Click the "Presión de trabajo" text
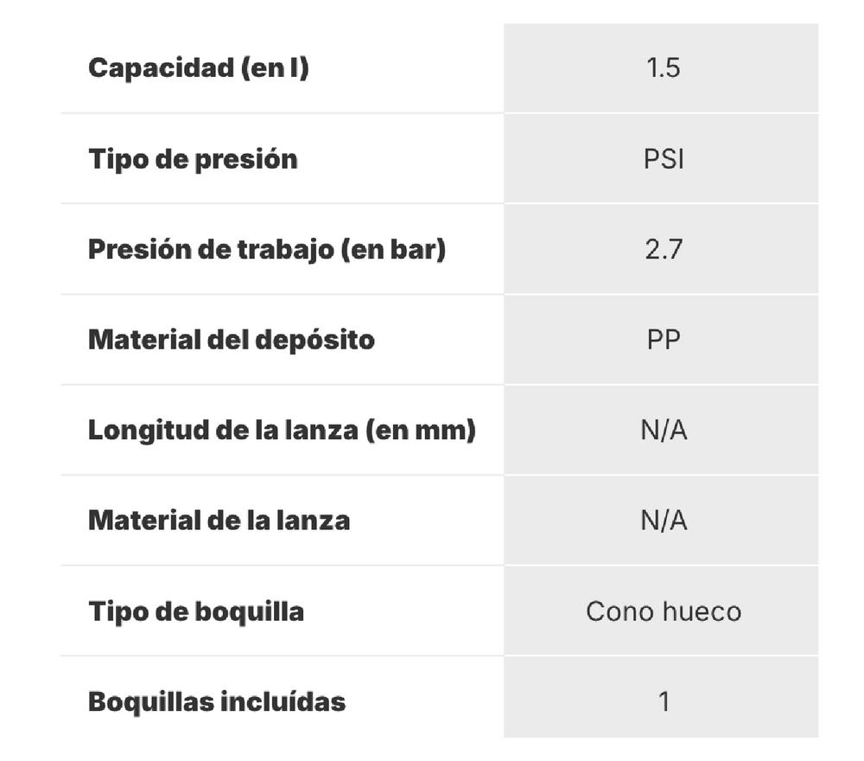This screenshot has width=864, height=761. tap(212, 250)
